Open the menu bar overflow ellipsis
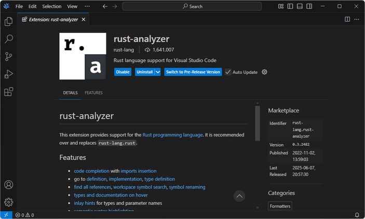This screenshot has height=219, width=365. click(x=87, y=6)
